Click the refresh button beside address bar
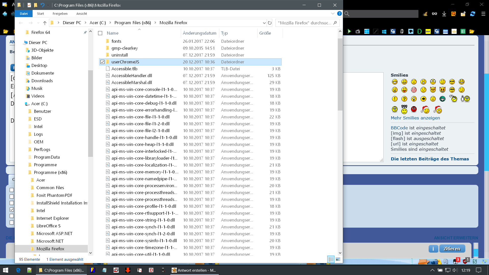489x275 pixels. 270,23
